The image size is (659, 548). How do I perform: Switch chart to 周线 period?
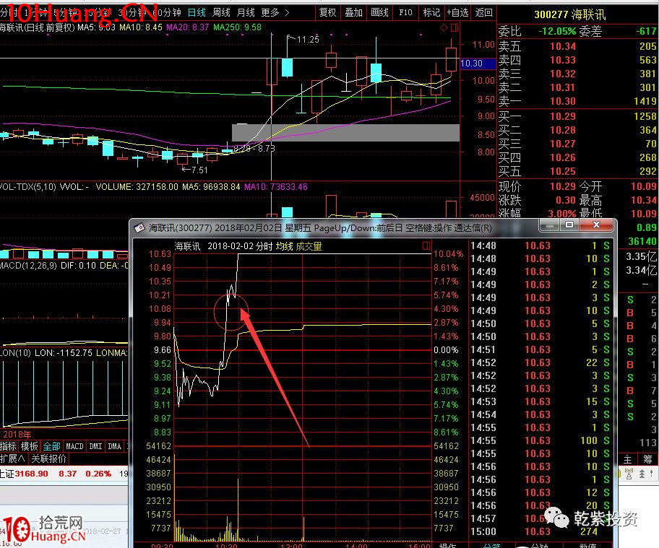(x=221, y=12)
